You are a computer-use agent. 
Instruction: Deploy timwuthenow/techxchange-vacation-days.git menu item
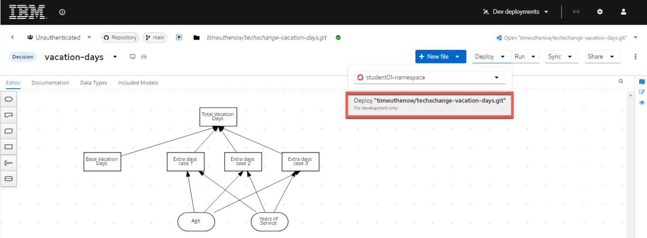[429, 104]
